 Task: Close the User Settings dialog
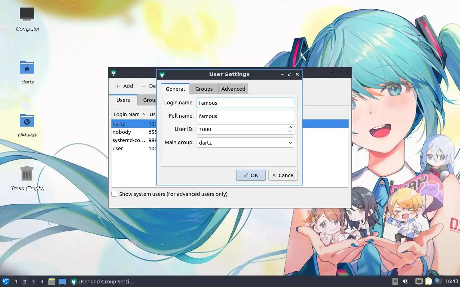point(297,74)
